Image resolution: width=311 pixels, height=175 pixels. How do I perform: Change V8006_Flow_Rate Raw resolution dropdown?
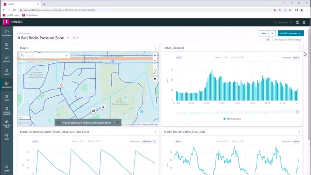296,141
